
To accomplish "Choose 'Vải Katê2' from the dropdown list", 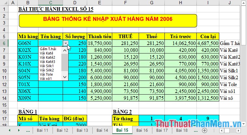I will (x=47, y=57).
